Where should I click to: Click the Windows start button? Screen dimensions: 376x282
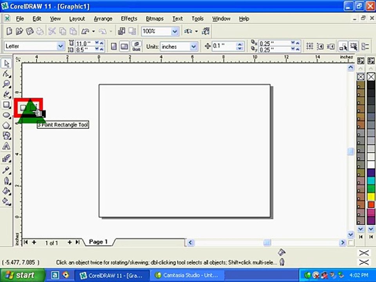click(x=22, y=275)
